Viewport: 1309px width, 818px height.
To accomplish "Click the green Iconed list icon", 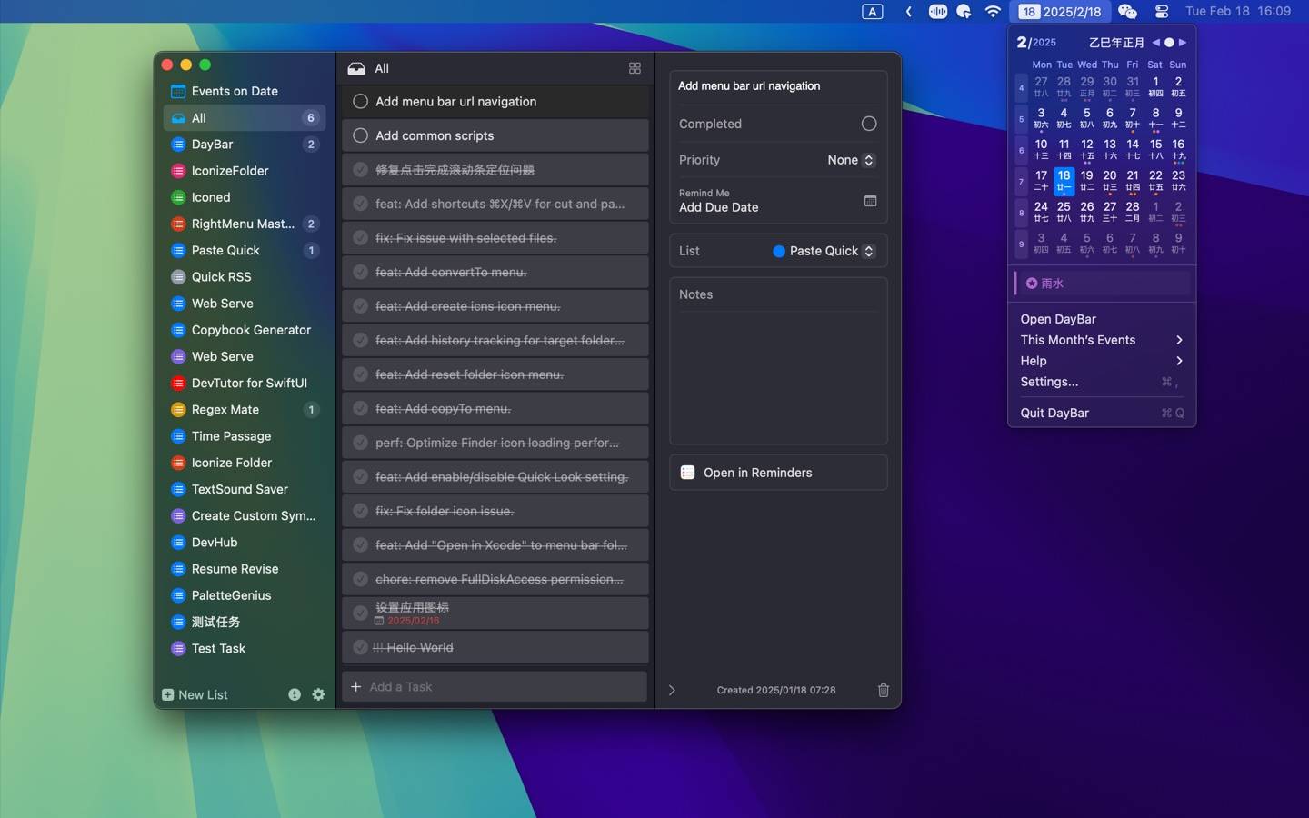I will point(178,197).
